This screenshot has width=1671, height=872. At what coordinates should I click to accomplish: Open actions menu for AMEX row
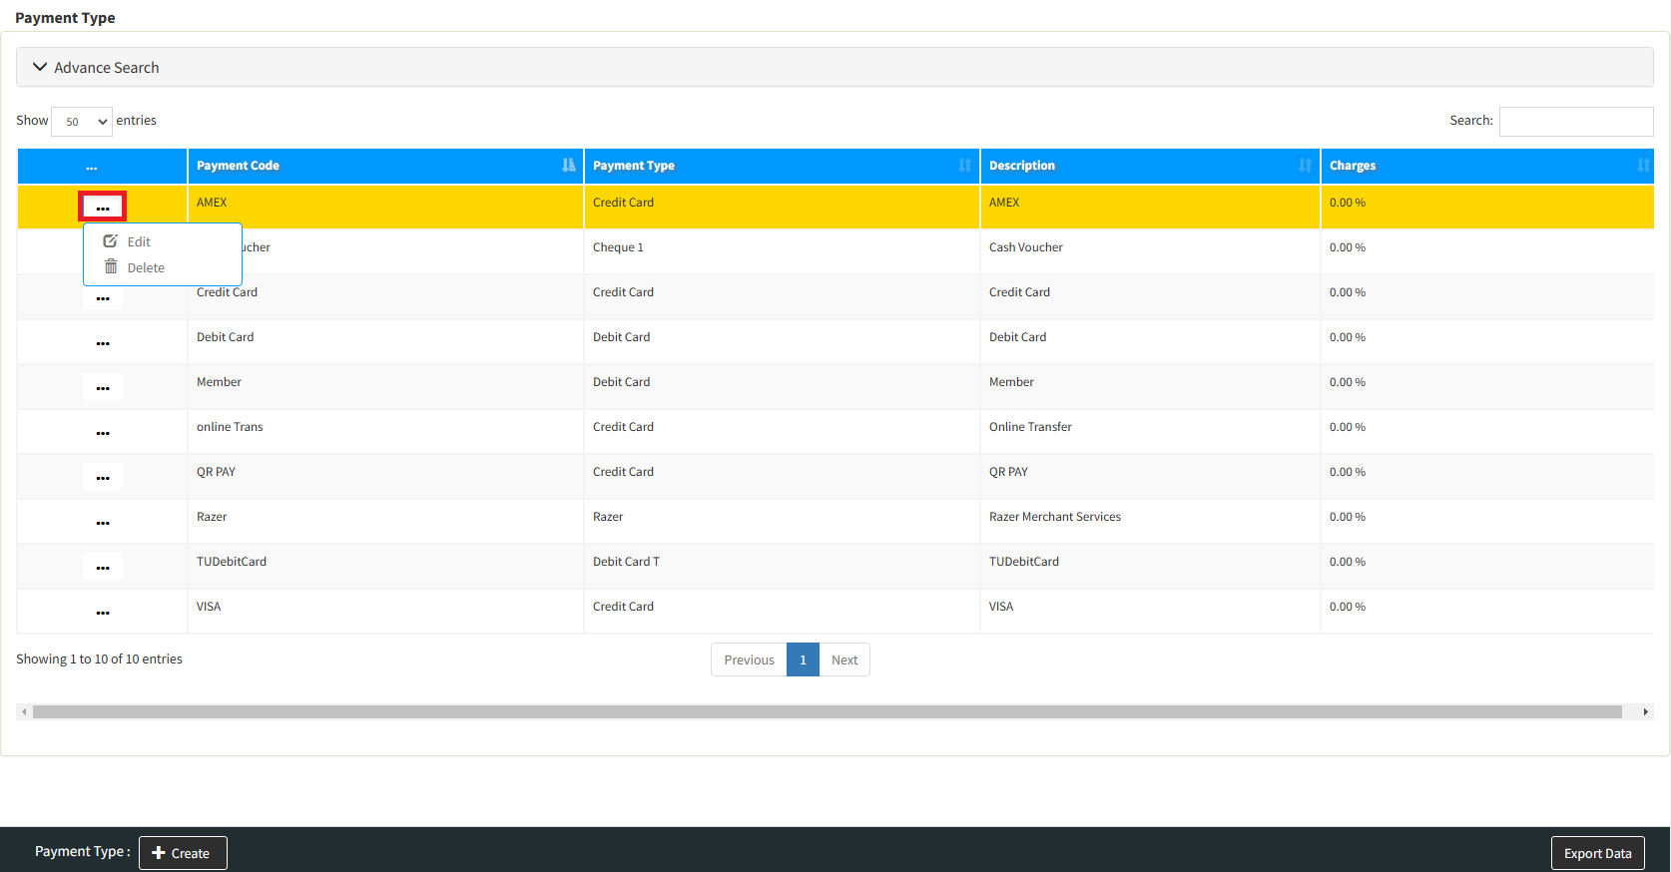(x=103, y=208)
